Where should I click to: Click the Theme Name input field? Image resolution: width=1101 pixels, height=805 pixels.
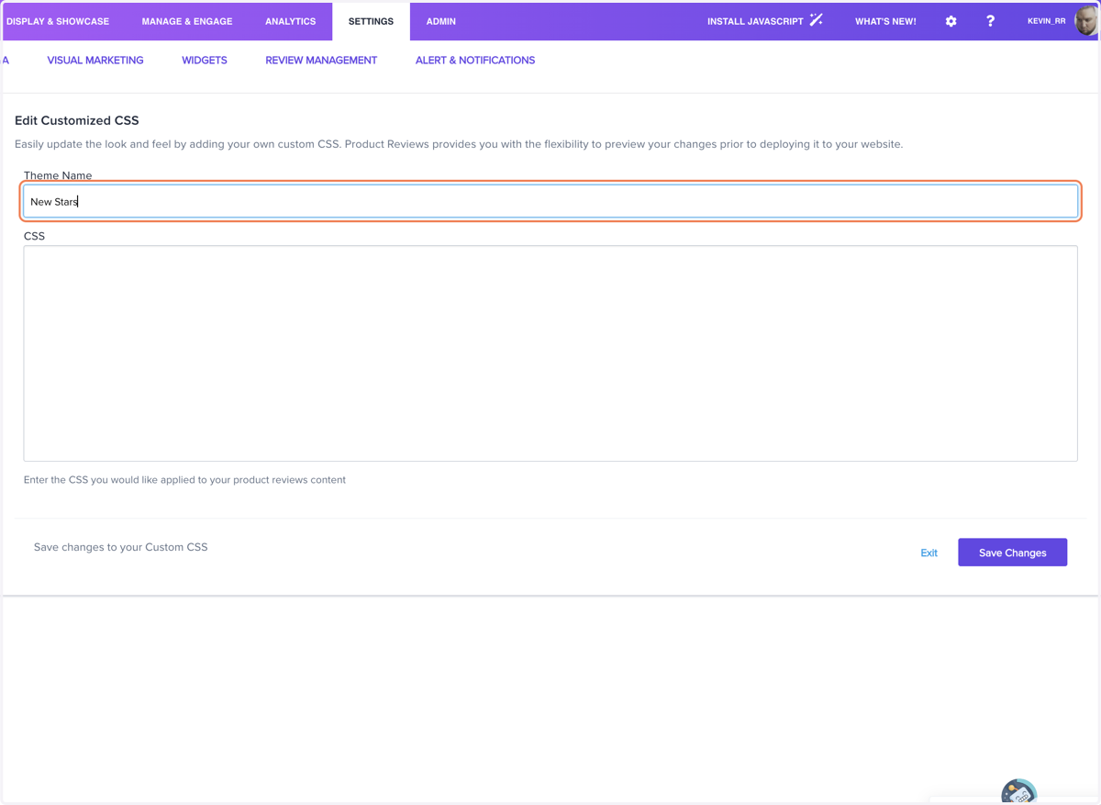(x=550, y=201)
